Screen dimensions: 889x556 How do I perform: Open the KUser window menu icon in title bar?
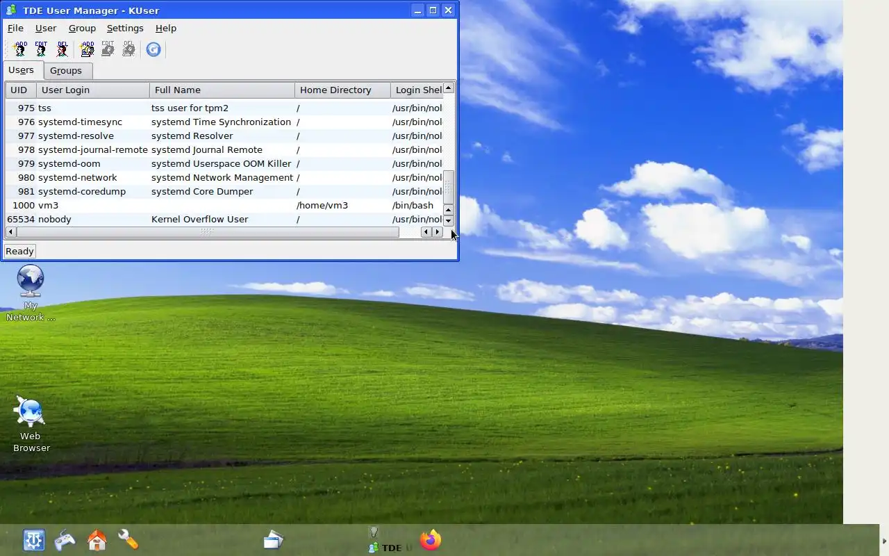(11, 10)
